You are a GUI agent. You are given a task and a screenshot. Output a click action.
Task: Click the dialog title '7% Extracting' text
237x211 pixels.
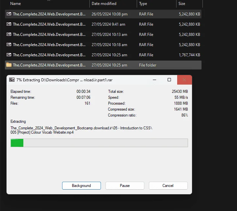[x=28, y=80]
